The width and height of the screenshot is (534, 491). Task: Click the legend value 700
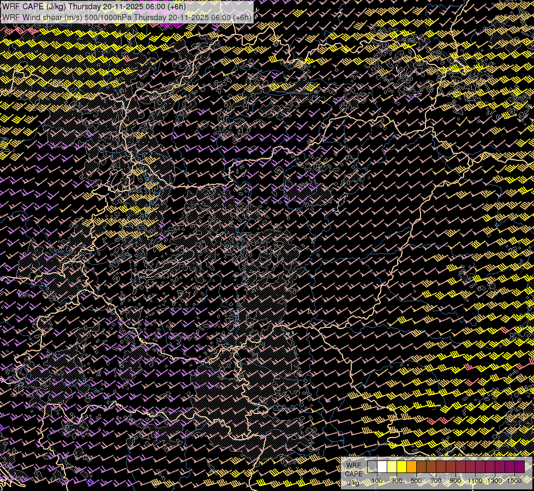click(436, 481)
